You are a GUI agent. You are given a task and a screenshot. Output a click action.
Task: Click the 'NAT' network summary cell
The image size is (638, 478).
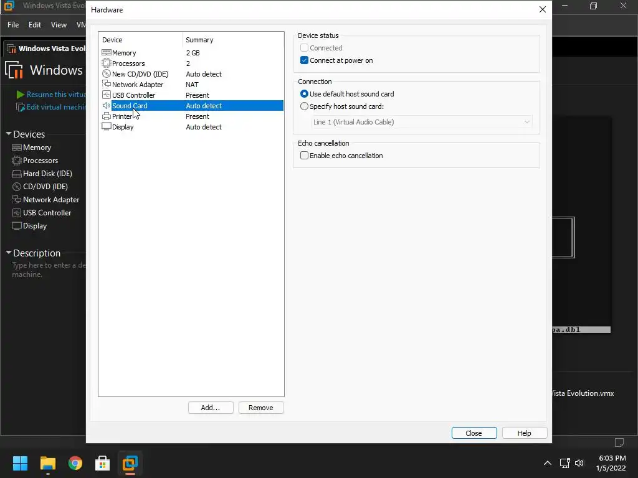pos(192,85)
